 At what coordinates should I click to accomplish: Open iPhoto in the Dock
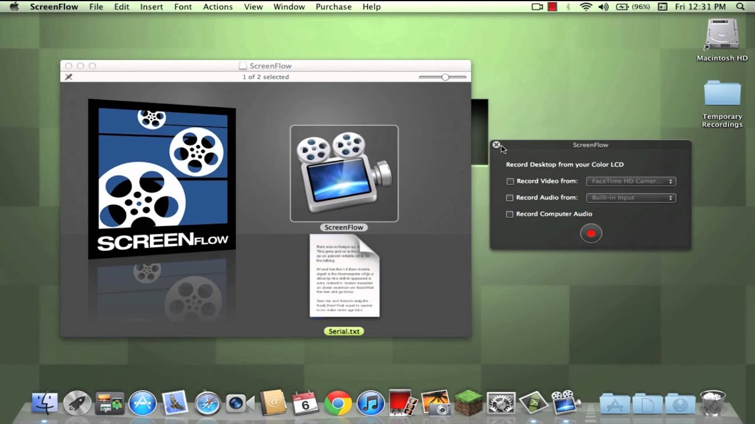coord(435,403)
